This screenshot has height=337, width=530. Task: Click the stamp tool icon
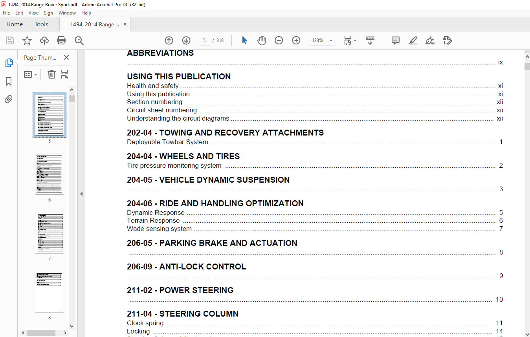447,40
